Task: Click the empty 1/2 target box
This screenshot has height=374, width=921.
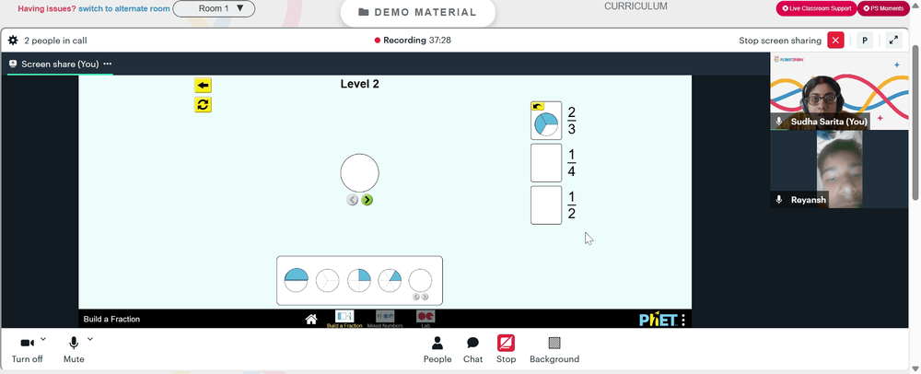Action: [546, 205]
